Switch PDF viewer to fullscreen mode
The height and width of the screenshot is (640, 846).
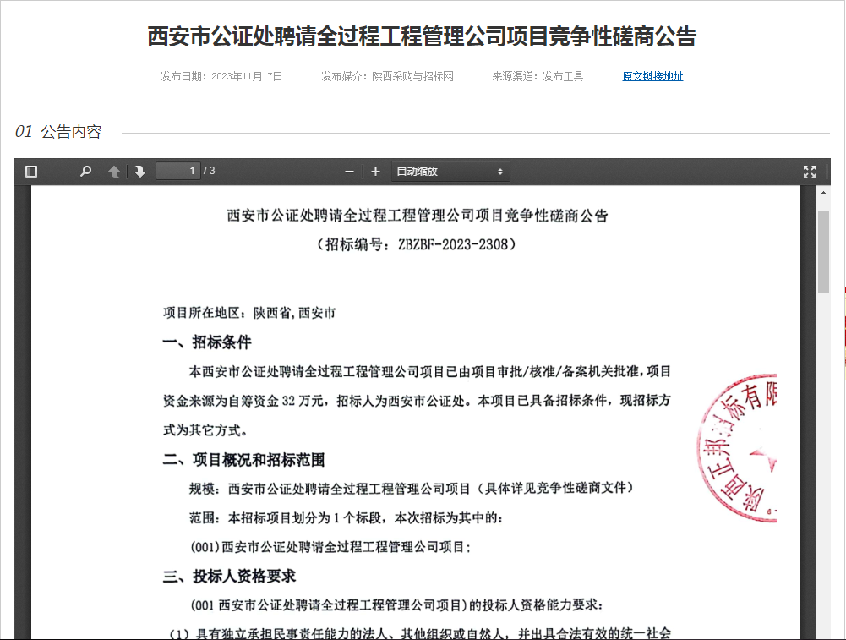(x=810, y=172)
